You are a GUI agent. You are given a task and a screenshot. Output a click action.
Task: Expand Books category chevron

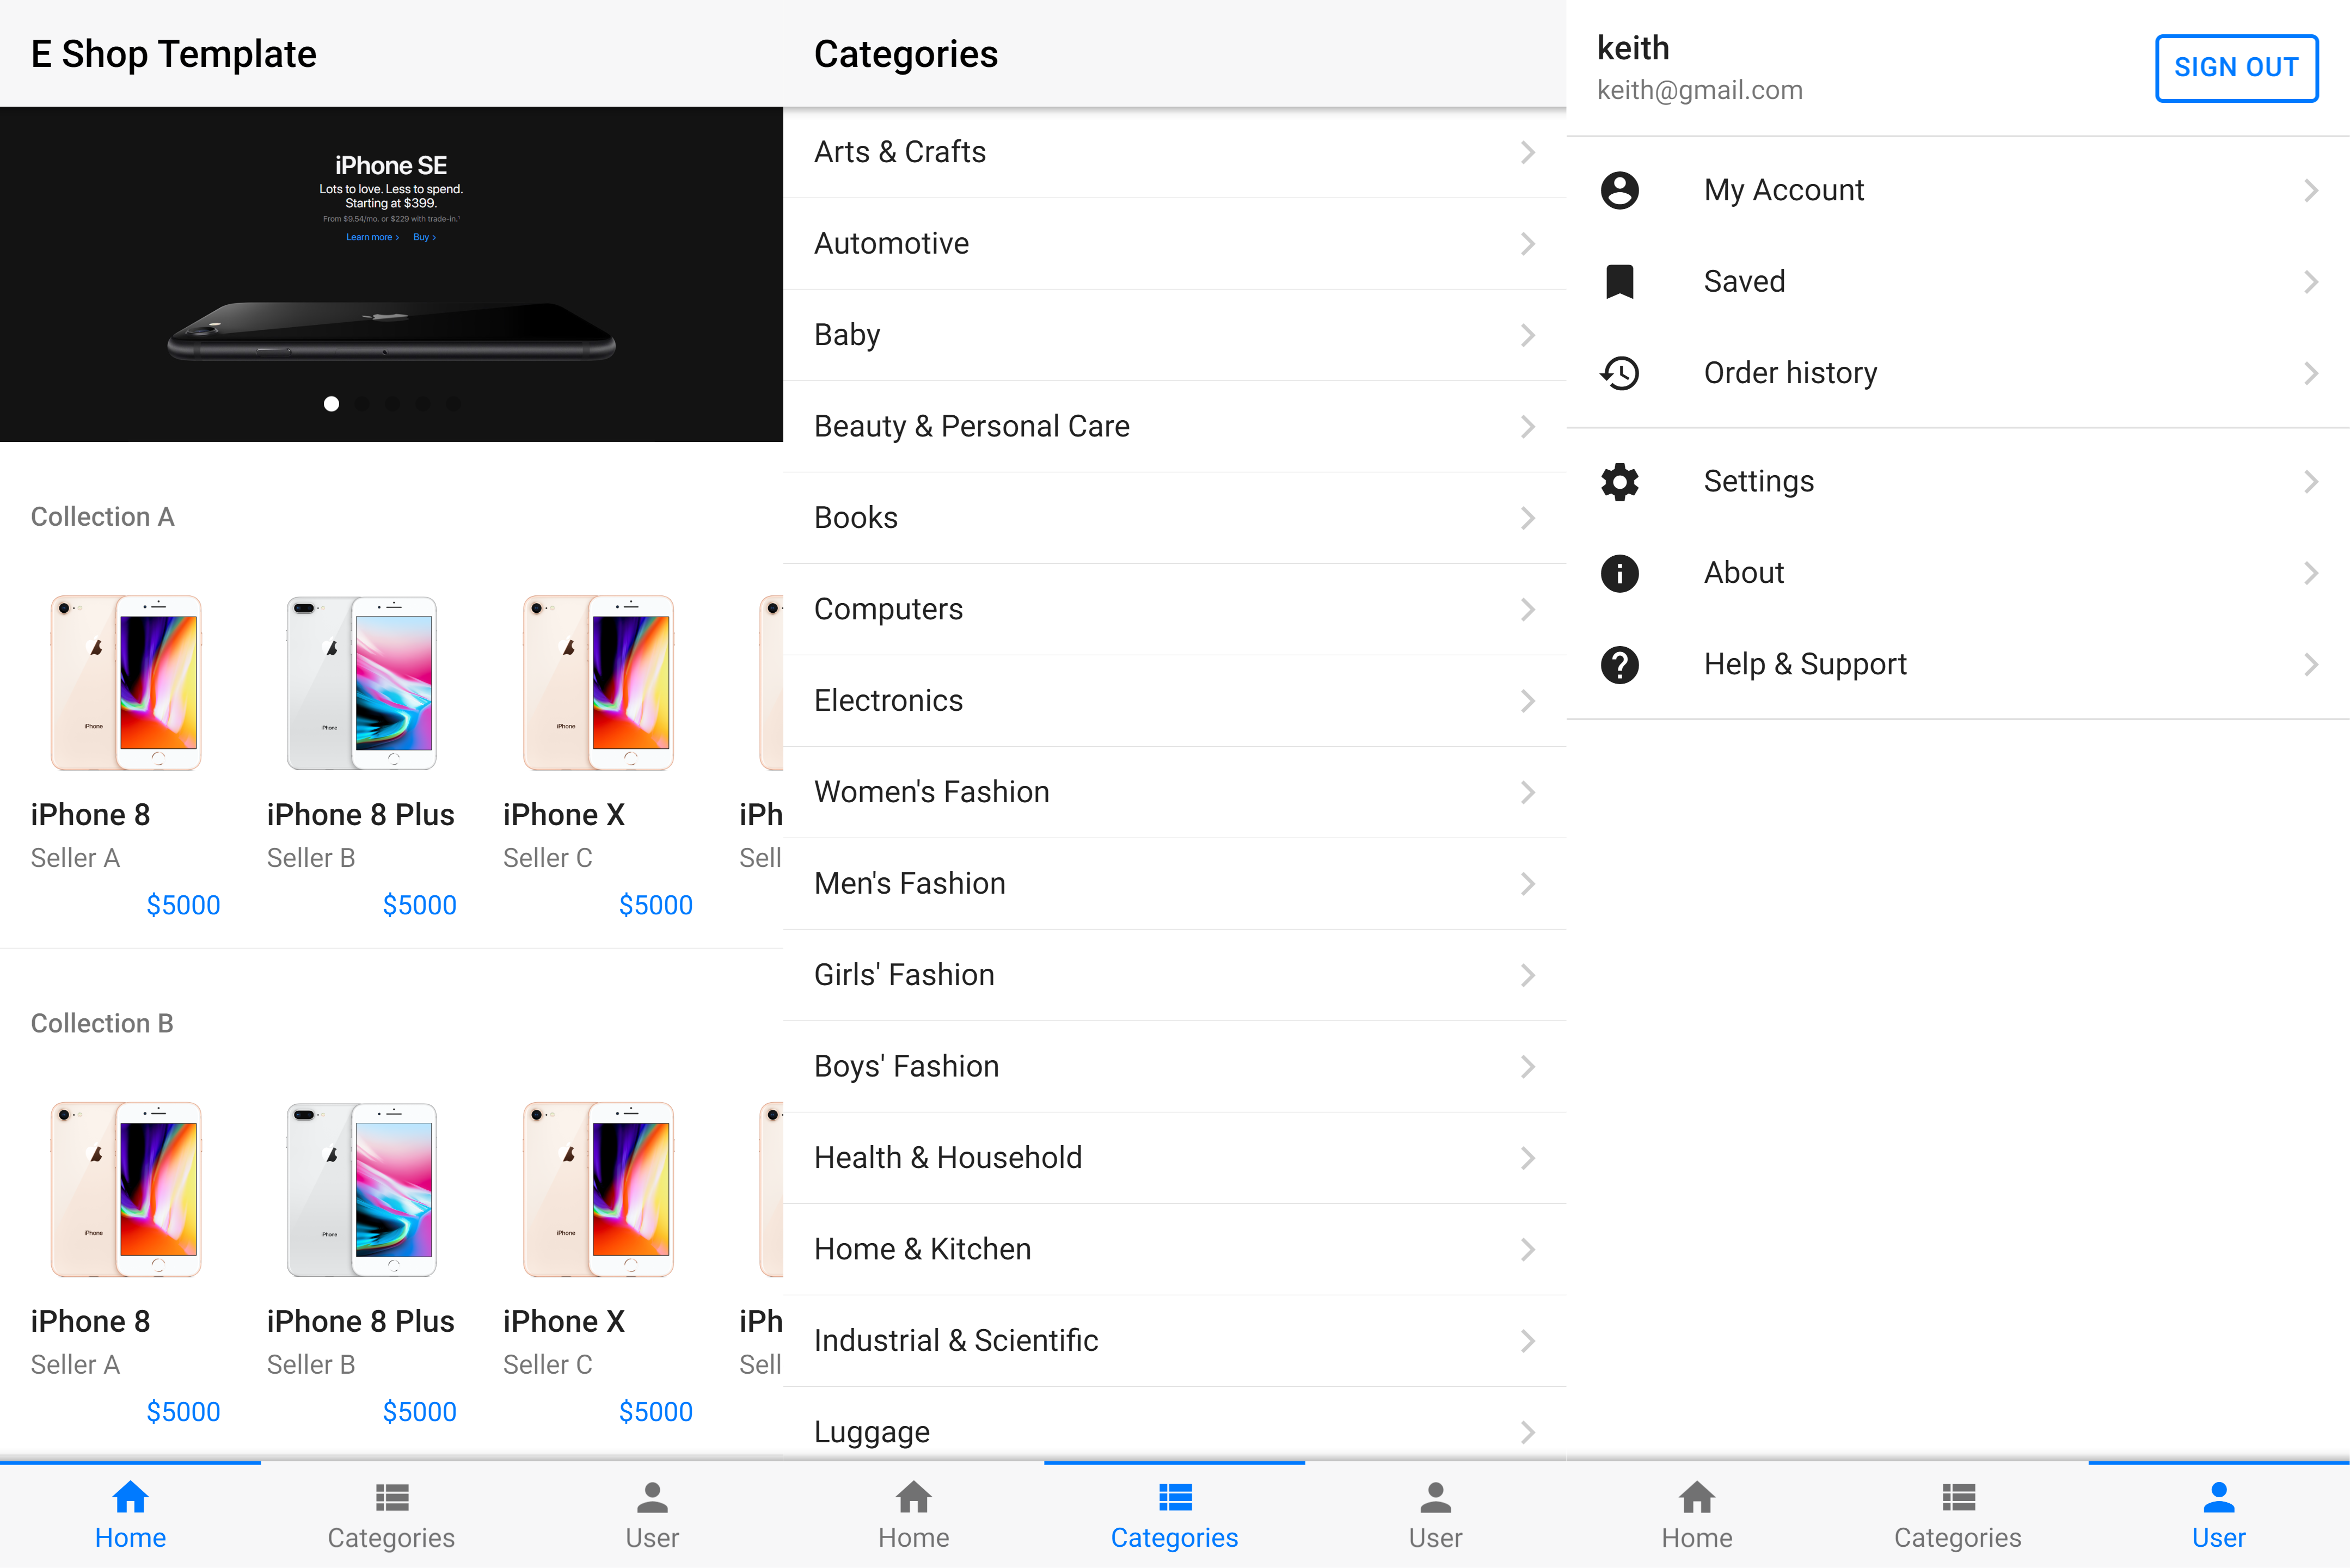[x=1527, y=518]
